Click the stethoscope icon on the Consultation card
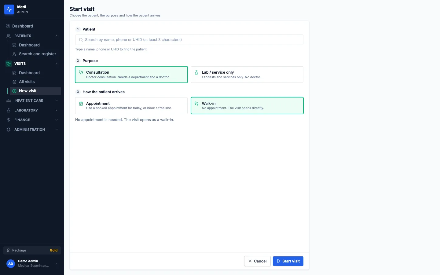440x275 pixels. click(81, 72)
